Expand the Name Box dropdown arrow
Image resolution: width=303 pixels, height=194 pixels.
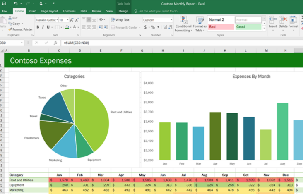(22, 43)
